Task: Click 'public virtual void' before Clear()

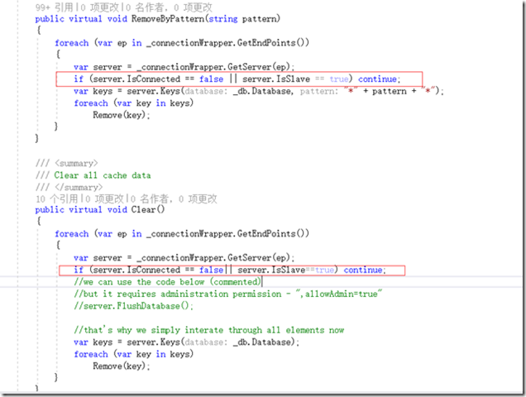Action: coord(81,210)
